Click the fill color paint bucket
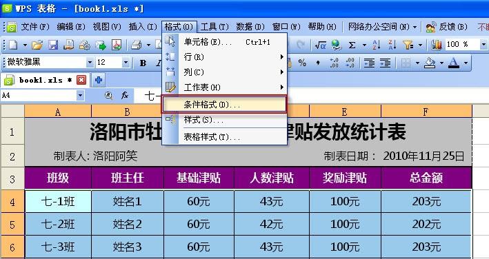Viewport: 489px width, 259px height. (x=430, y=63)
